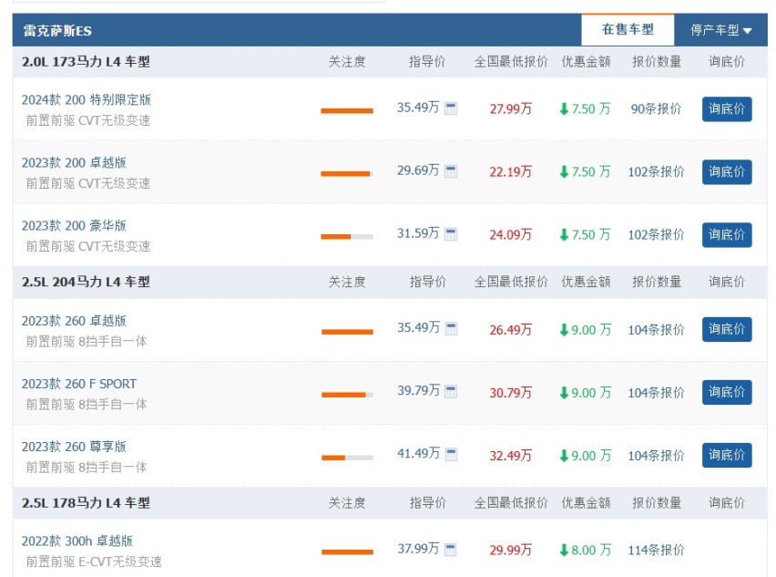776x577 pixels.
Task: Expand the 停产车型 dropdown
Action: click(x=721, y=30)
